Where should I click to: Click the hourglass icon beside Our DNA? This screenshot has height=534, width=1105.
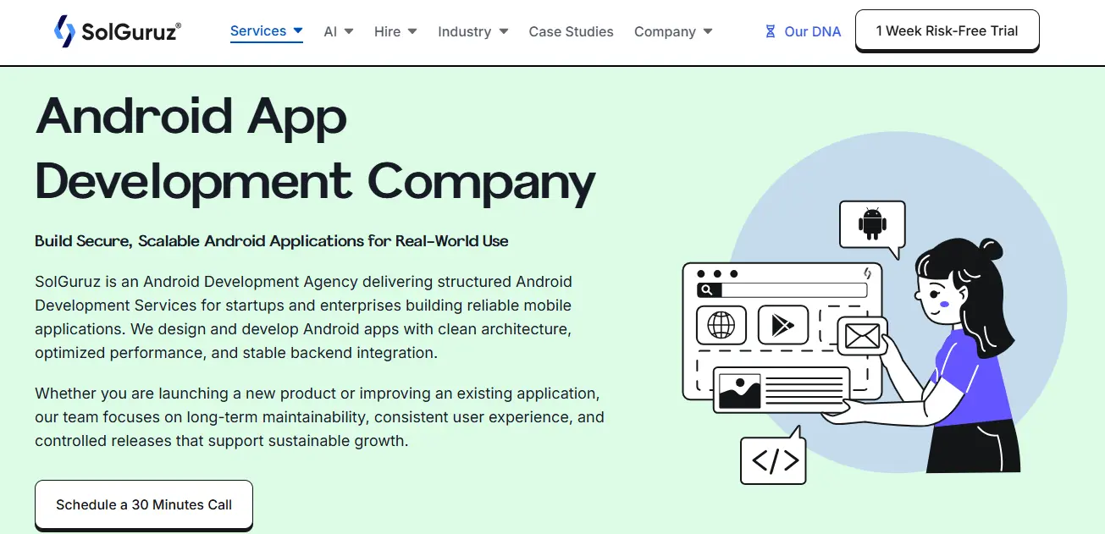pyautogui.click(x=771, y=31)
